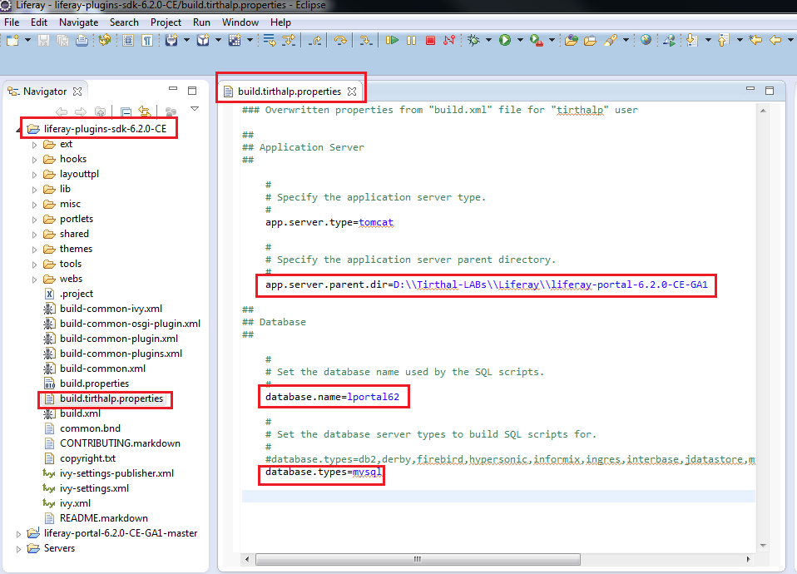The width and height of the screenshot is (797, 574).
Task: Click the Search flashlight toolbar icon
Action: click(x=611, y=40)
